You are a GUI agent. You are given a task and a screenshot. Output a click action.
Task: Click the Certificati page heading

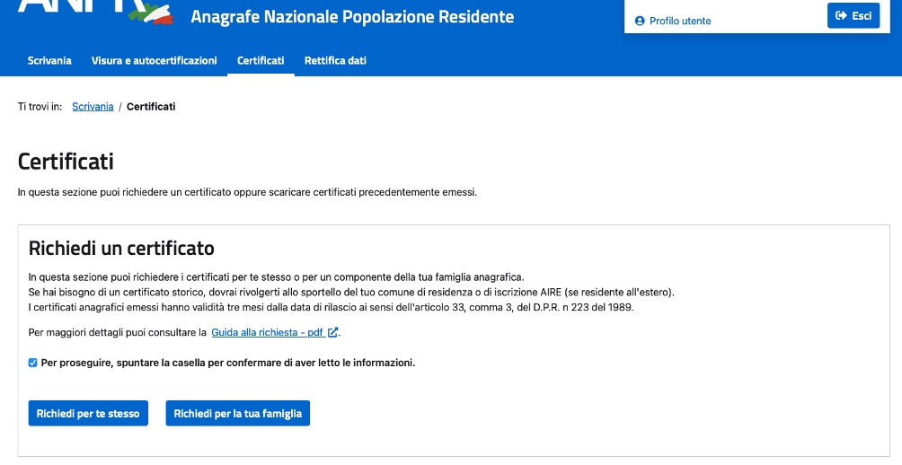[x=66, y=162]
